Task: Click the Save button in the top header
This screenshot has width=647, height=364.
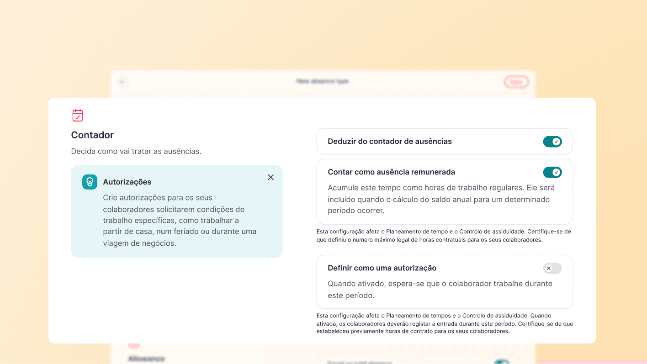Action: [516, 82]
